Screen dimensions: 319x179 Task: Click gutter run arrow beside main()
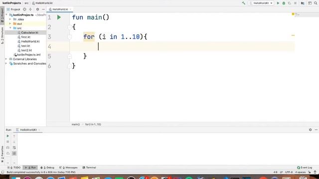(59, 17)
